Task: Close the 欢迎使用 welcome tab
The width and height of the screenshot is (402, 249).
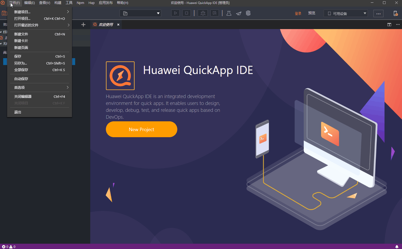Action: [x=118, y=25]
